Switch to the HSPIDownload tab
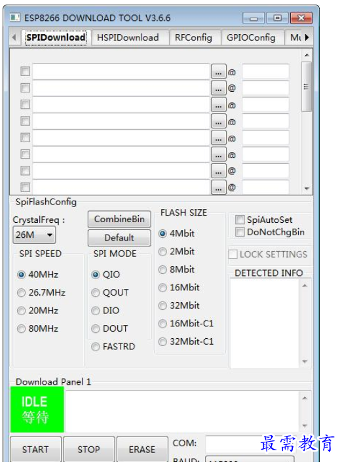 [x=128, y=37]
